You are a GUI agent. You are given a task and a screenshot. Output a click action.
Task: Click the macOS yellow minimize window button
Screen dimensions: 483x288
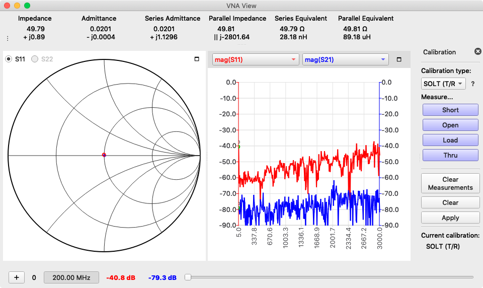pos(17,5)
